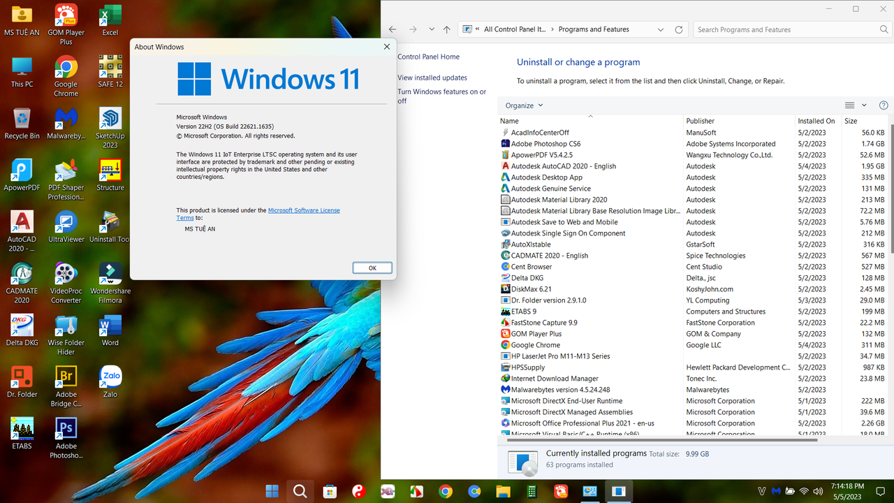Go up one level in Control Panel
Image resolution: width=894 pixels, height=503 pixels.
(447, 29)
